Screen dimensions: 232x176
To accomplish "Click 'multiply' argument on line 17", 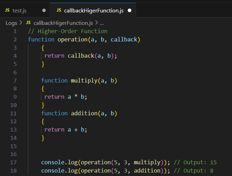I will pos(147,163).
